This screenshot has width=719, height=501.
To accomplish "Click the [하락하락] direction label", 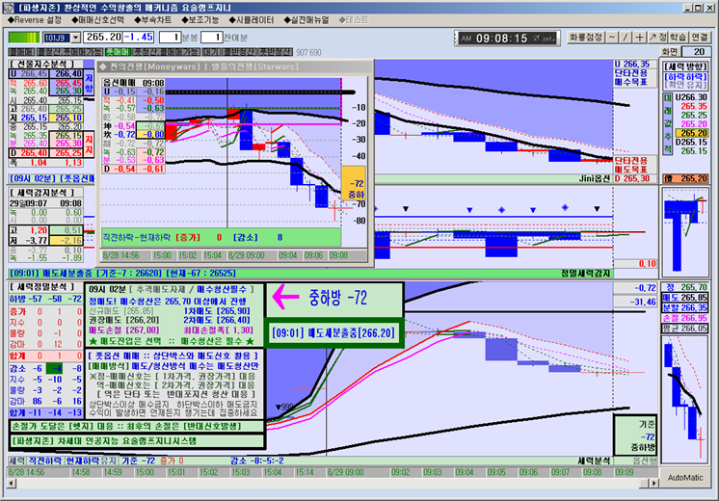I will (x=685, y=76).
